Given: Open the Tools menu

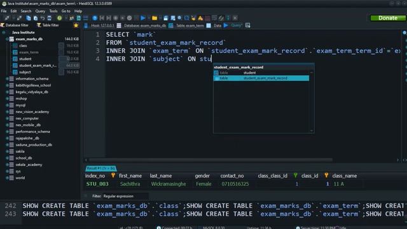Looking at the screenshot, I should (53, 11).
